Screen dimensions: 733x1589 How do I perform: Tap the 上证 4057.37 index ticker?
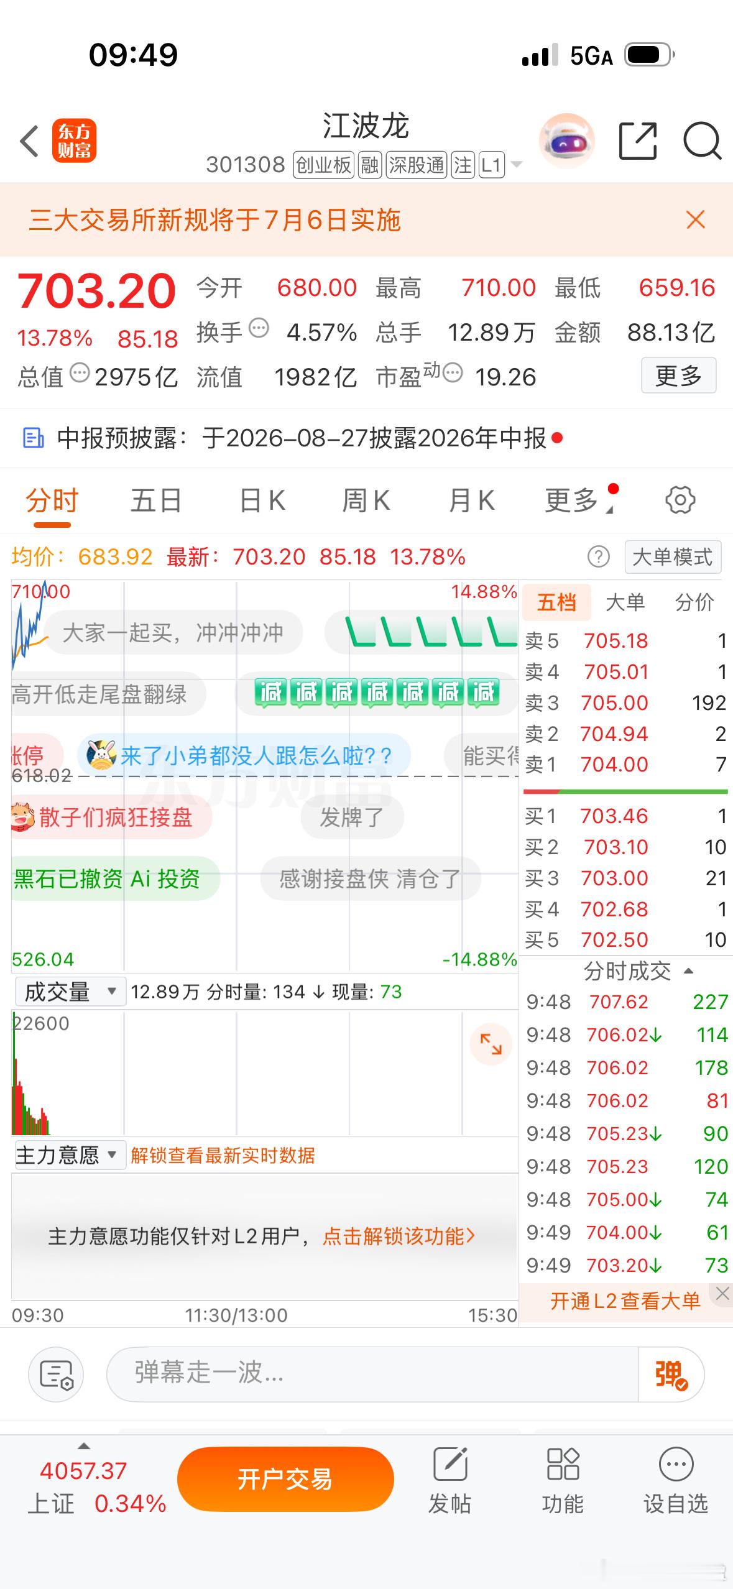pos(97,1486)
